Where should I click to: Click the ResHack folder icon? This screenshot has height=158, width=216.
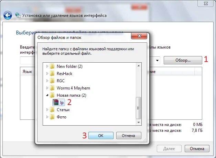(x=52, y=73)
